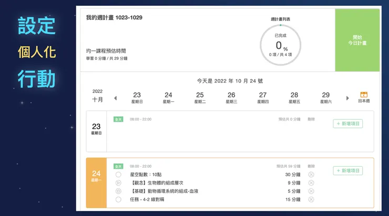
Task: Select day 29 星期六 in week strip
Action: tap(326, 98)
